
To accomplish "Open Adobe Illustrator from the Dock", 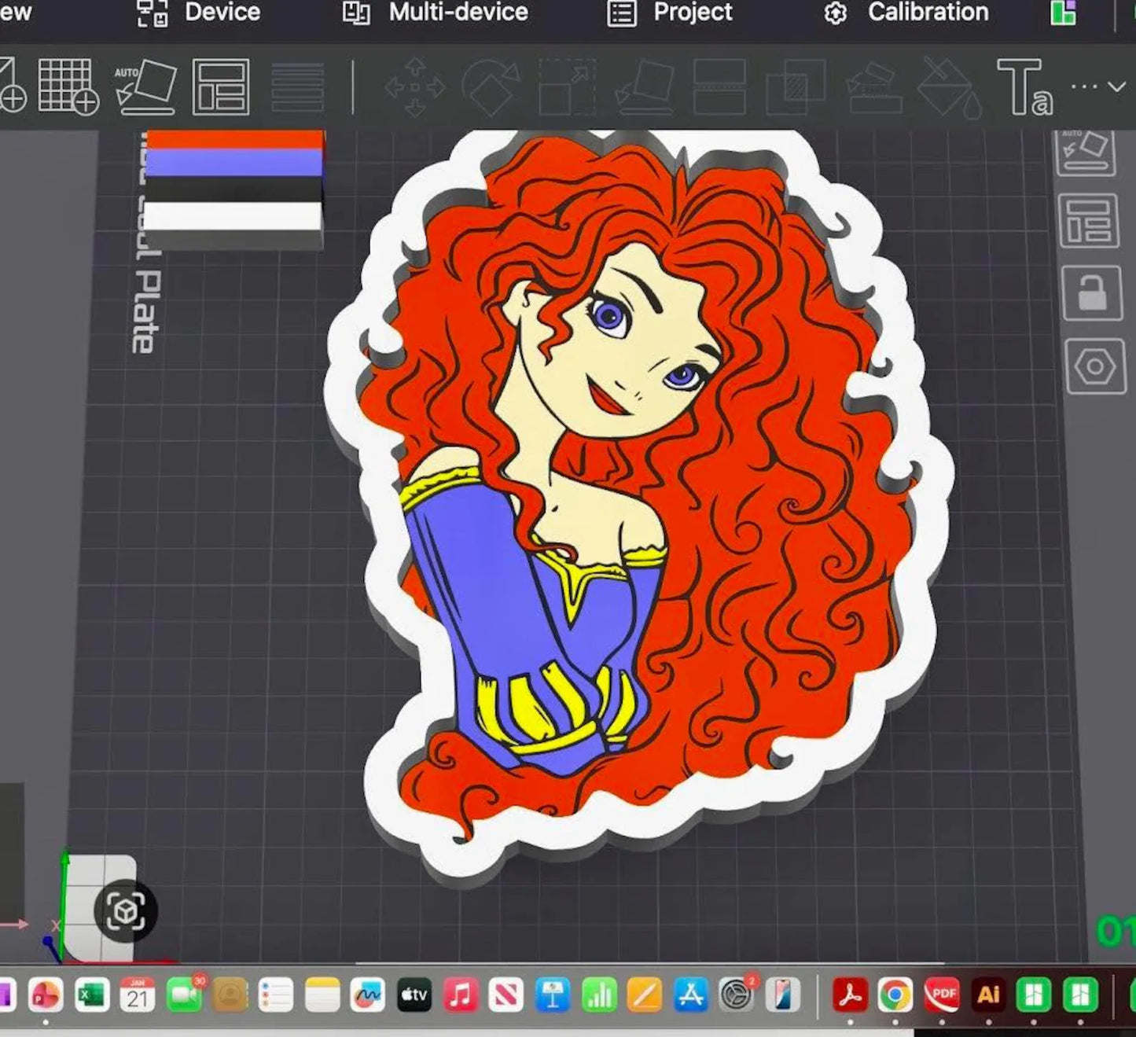I will coord(988,996).
